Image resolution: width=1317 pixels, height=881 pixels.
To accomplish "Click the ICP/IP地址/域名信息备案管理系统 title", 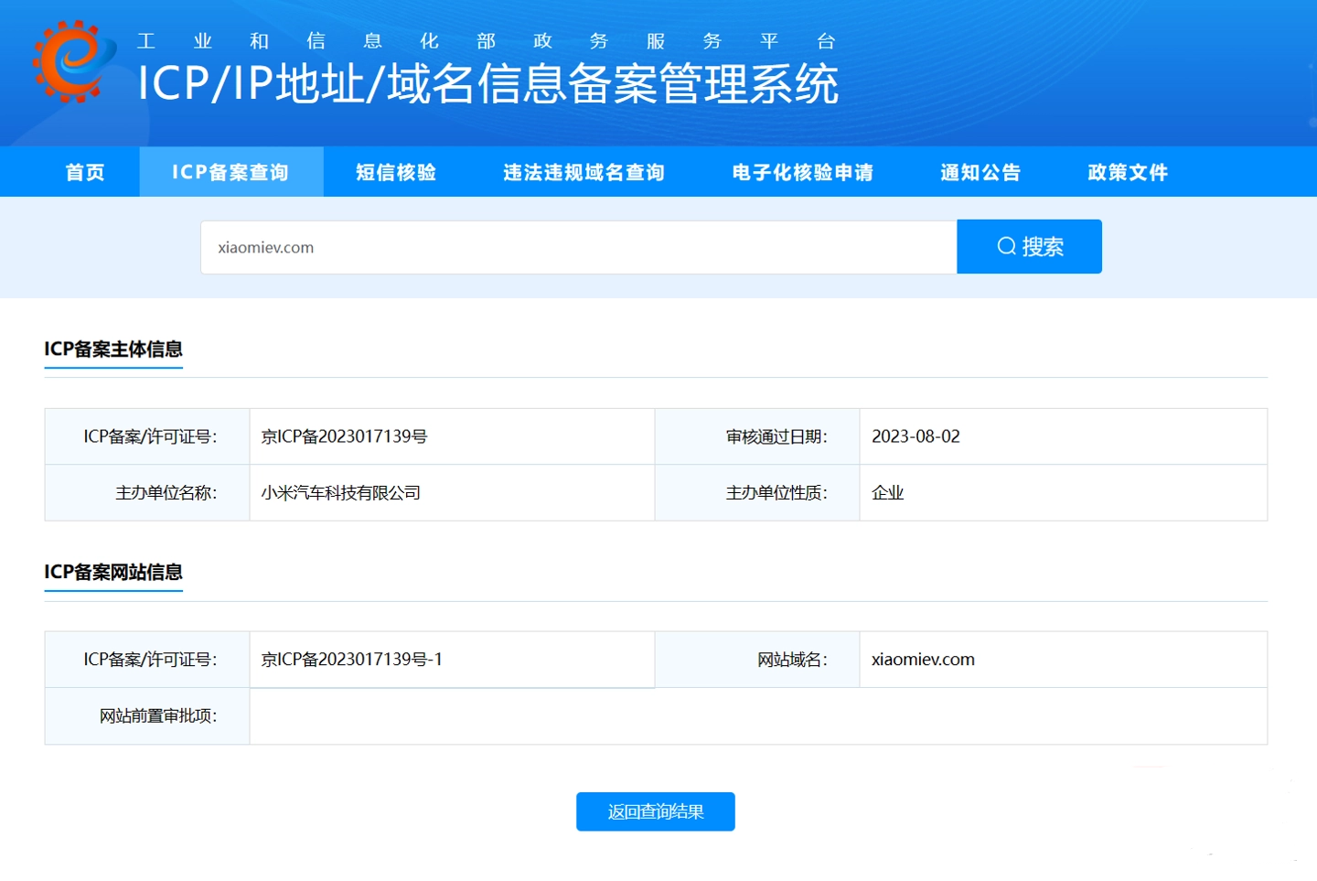I will [487, 84].
